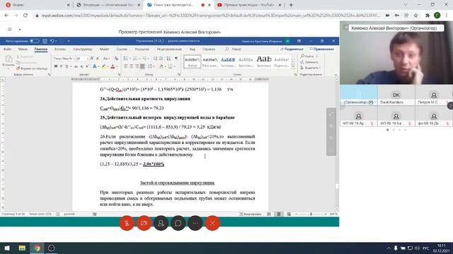Viewport: 453px width, 254px height.
Task: Select justify alignment icon
Action: tap(142, 66)
